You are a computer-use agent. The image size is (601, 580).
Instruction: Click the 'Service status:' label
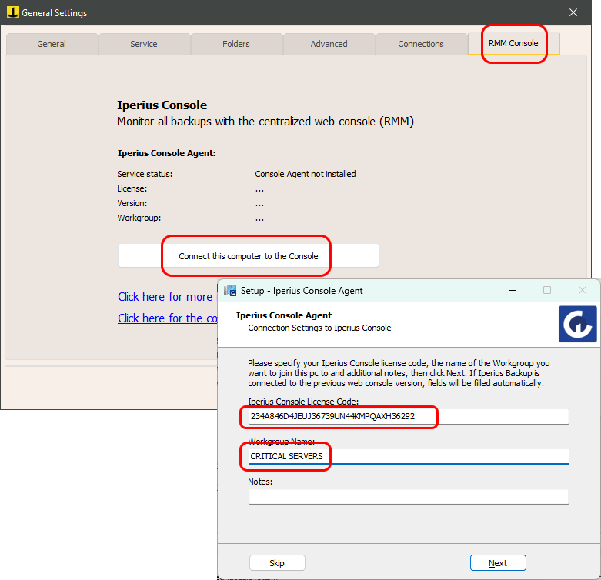pyautogui.click(x=145, y=174)
